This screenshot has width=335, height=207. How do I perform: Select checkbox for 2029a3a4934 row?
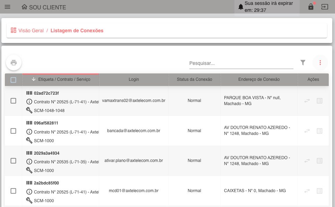(14, 161)
